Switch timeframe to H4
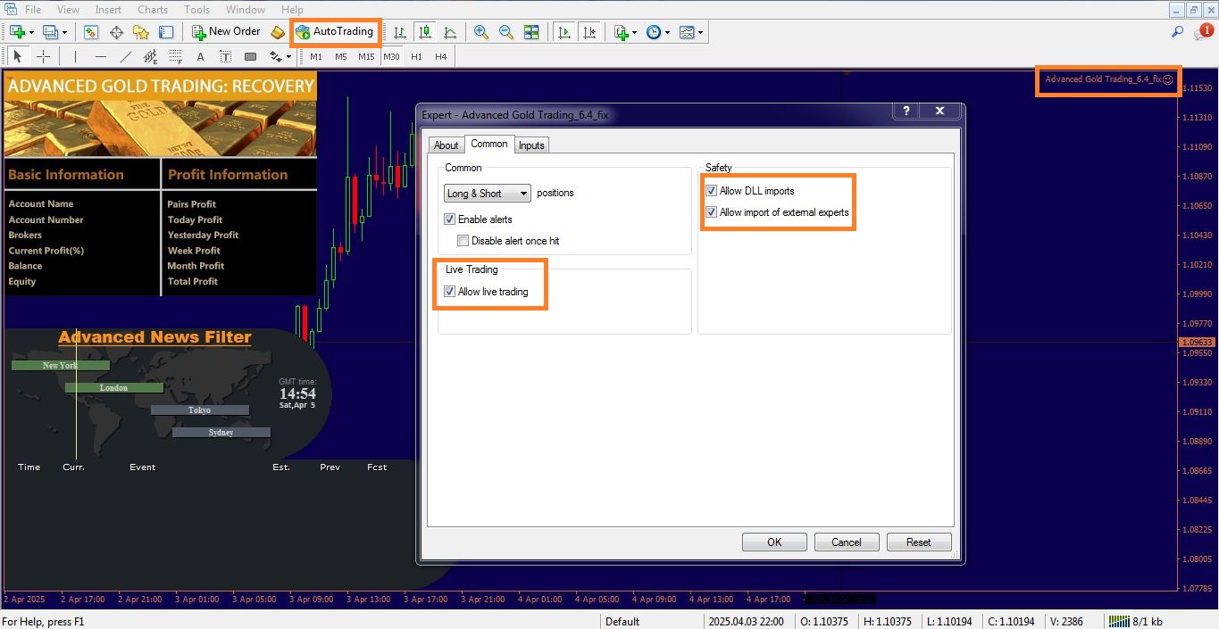The image size is (1219, 629). click(441, 56)
